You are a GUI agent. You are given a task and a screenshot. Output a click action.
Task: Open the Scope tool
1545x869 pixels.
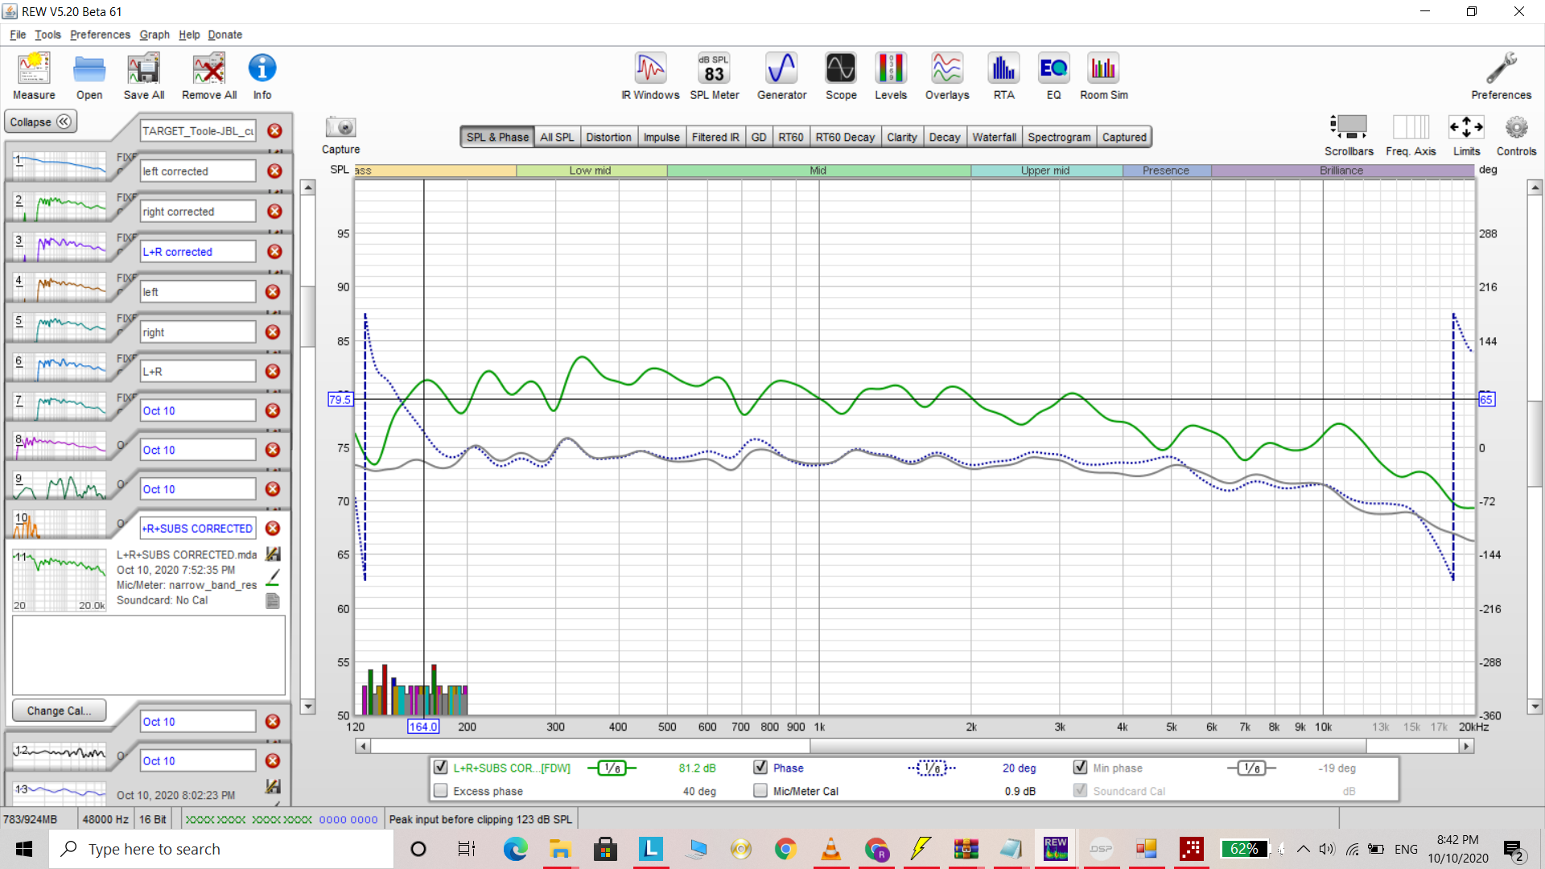(841, 76)
